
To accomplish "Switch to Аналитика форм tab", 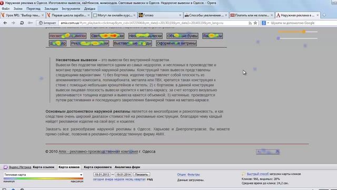I will click(x=127, y=167).
